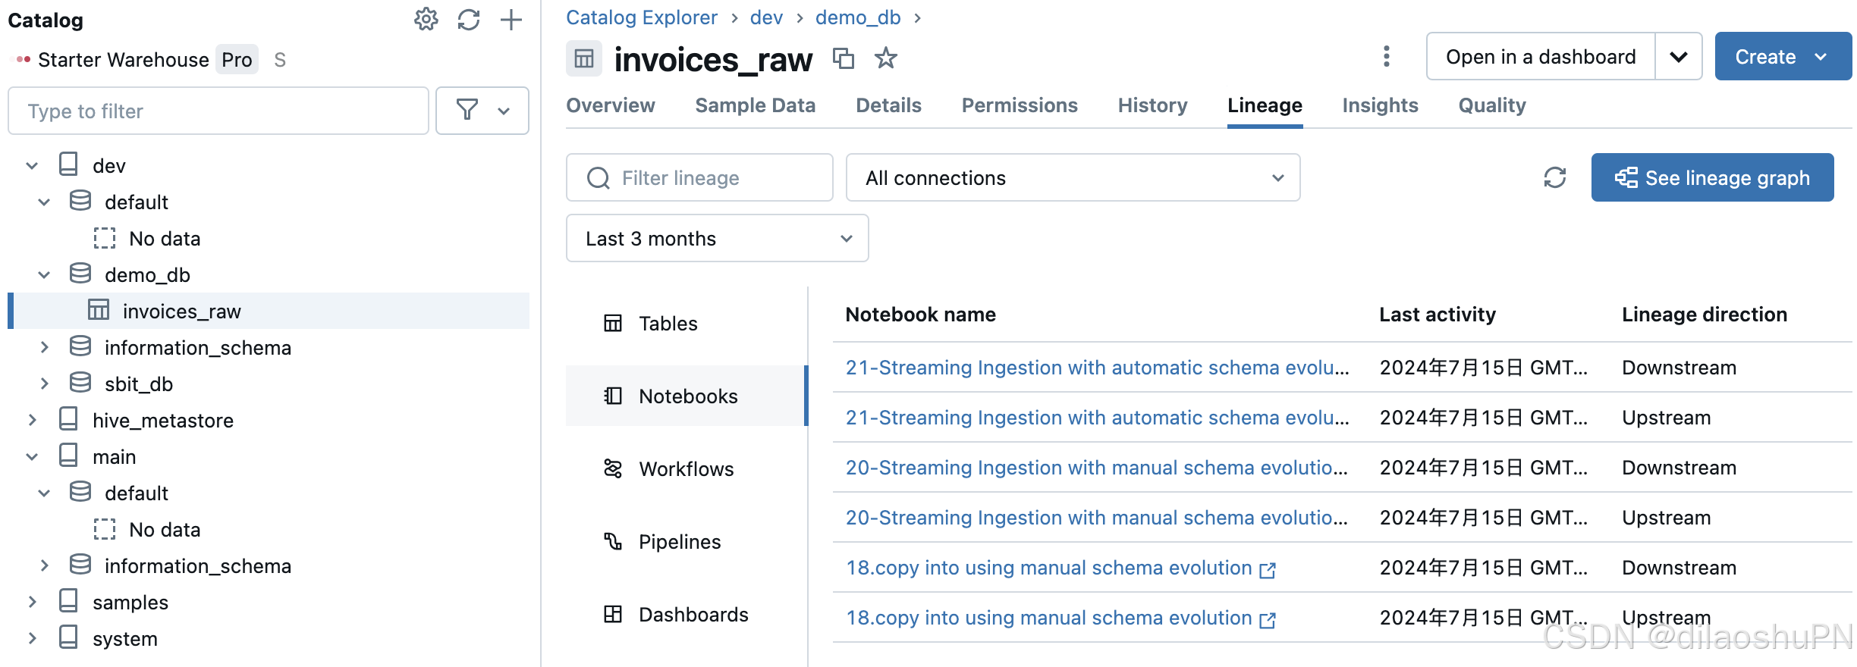The height and width of the screenshot is (667, 1857).
Task: Collapse the main catalog node
Action: coord(32,456)
